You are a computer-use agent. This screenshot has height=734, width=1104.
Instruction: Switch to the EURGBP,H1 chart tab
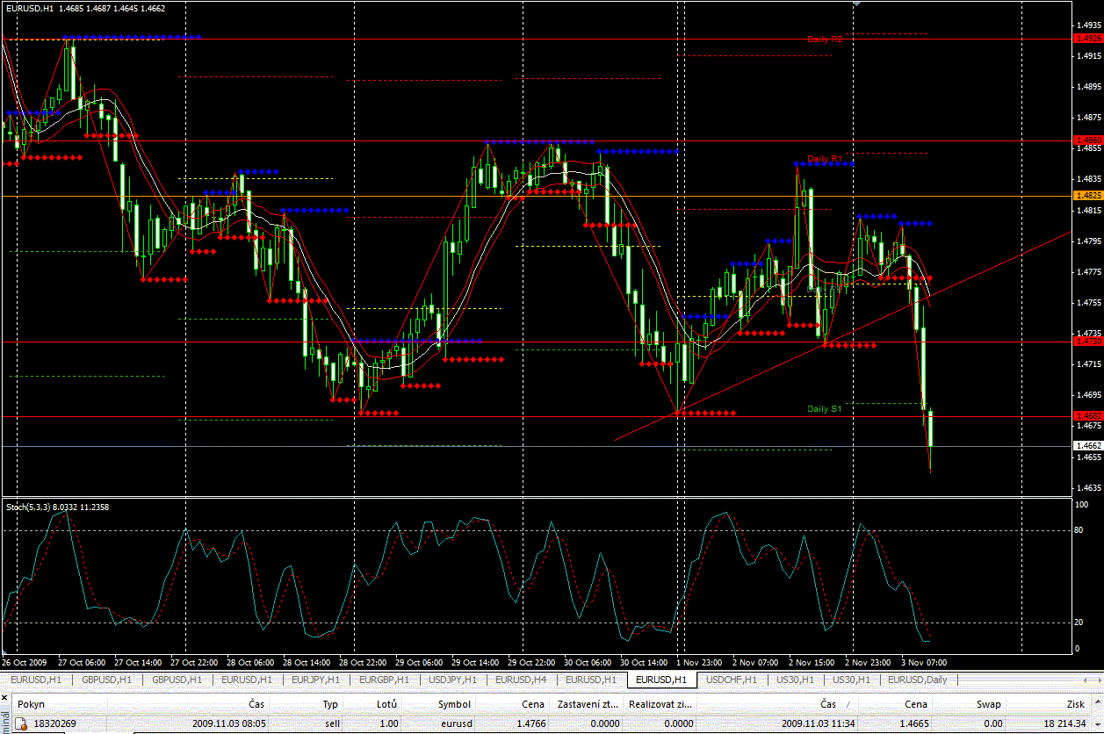click(385, 680)
